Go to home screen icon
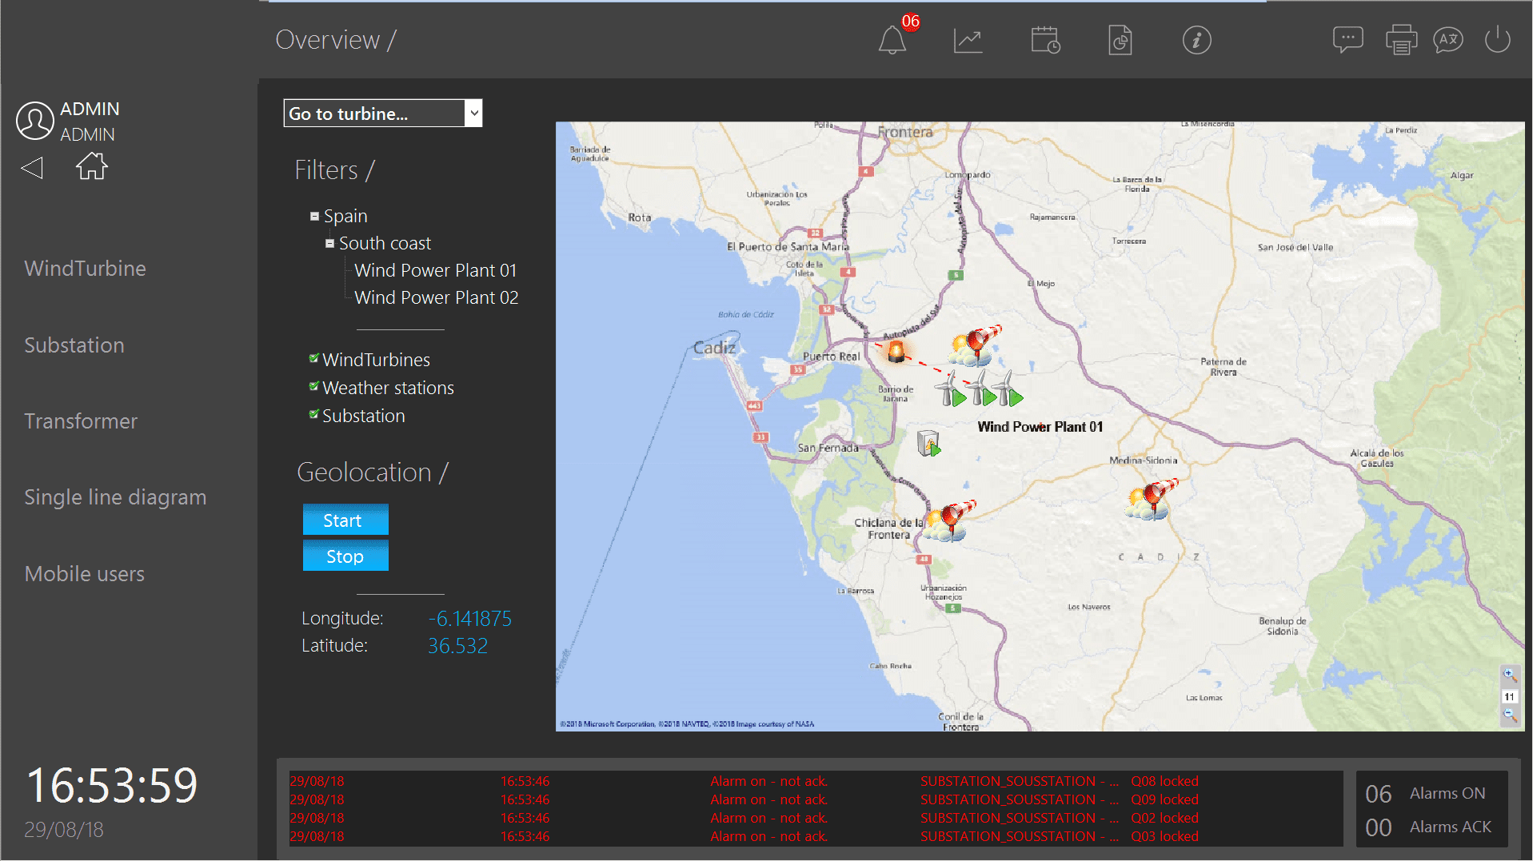The height and width of the screenshot is (861, 1533). coord(91,166)
